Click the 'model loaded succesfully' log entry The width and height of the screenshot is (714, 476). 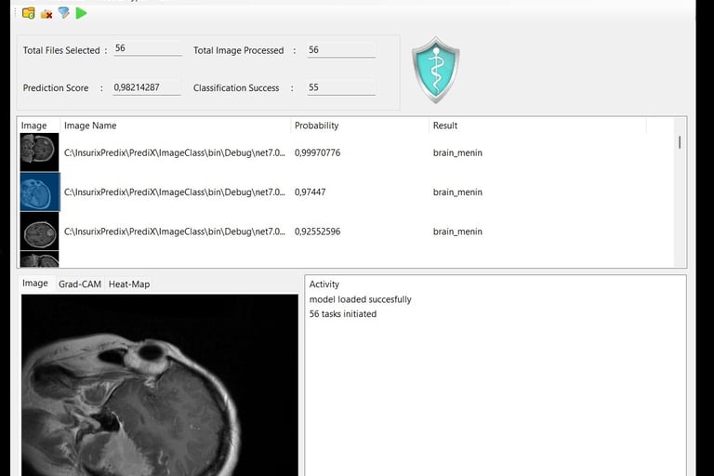tap(360, 299)
